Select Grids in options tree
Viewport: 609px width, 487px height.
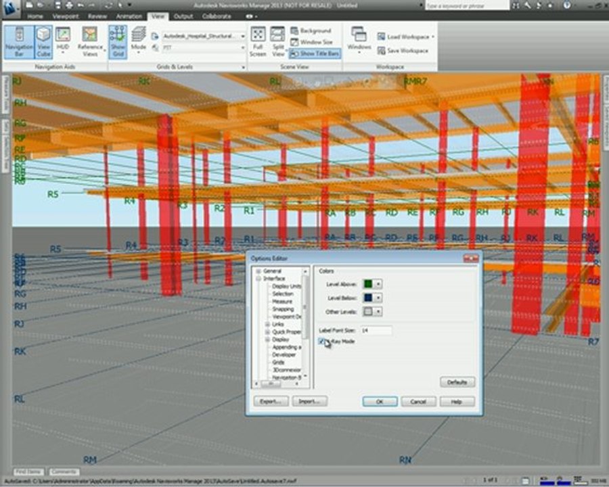point(279,363)
